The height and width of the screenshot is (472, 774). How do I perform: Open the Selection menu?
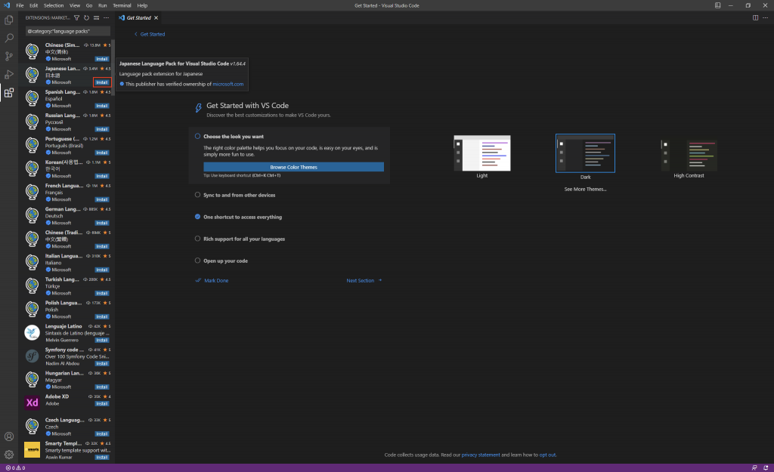(x=54, y=5)
